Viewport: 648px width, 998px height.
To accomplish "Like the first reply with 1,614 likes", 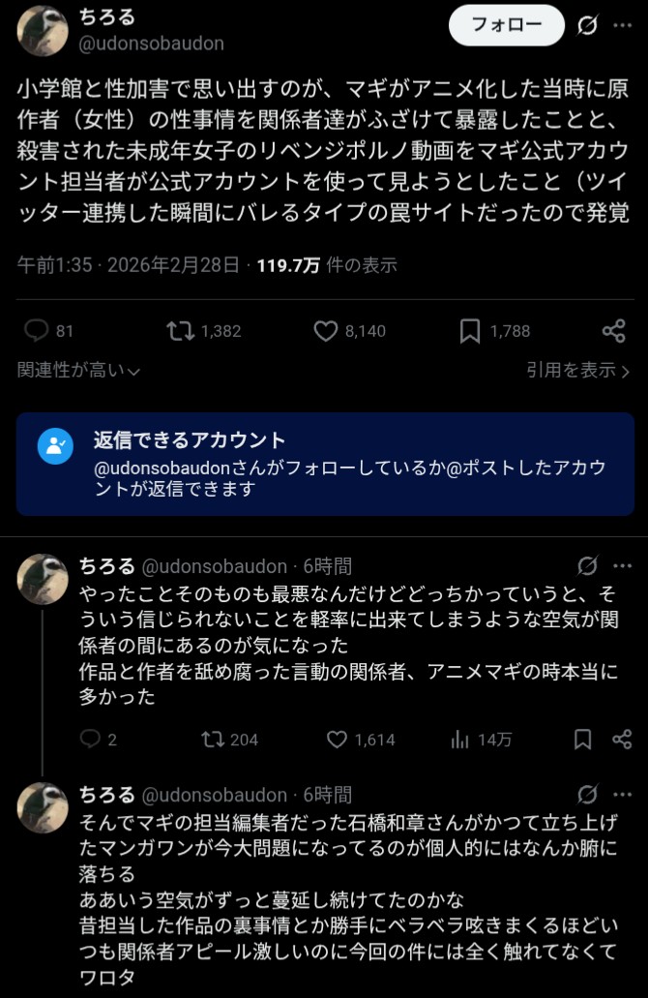I will (x=337, y=740).
